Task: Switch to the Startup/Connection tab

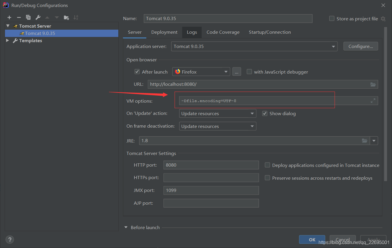Action: tap(270, 32)
